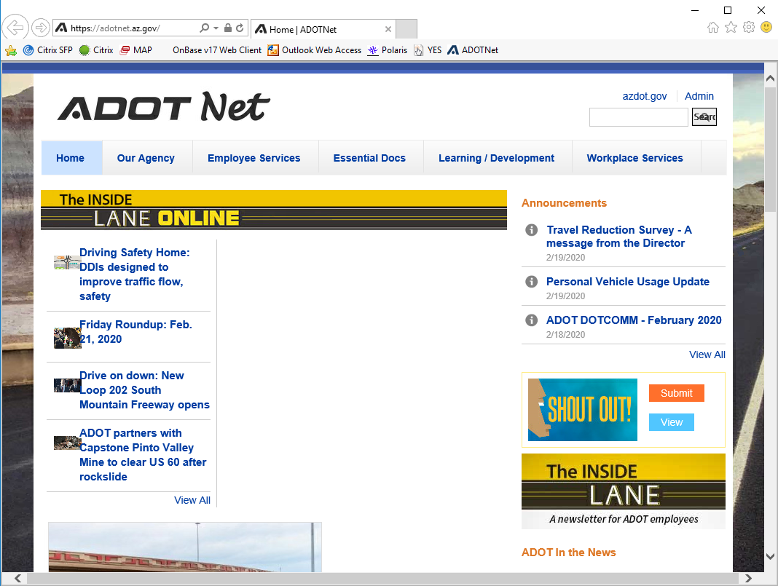778x586 pixels.
Task: Click The Inside Lane Online banner
Action: click(x=274, y=210)
